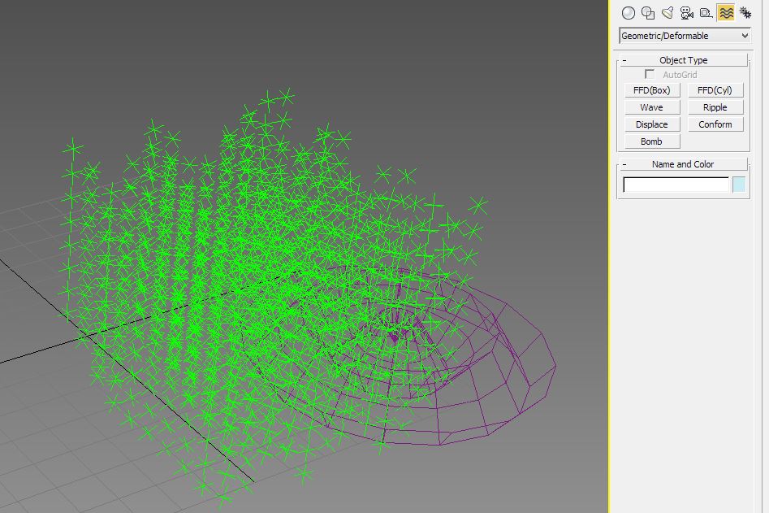Click the object name input field
This screenshot has width=769, height=513.
(676, 185)
